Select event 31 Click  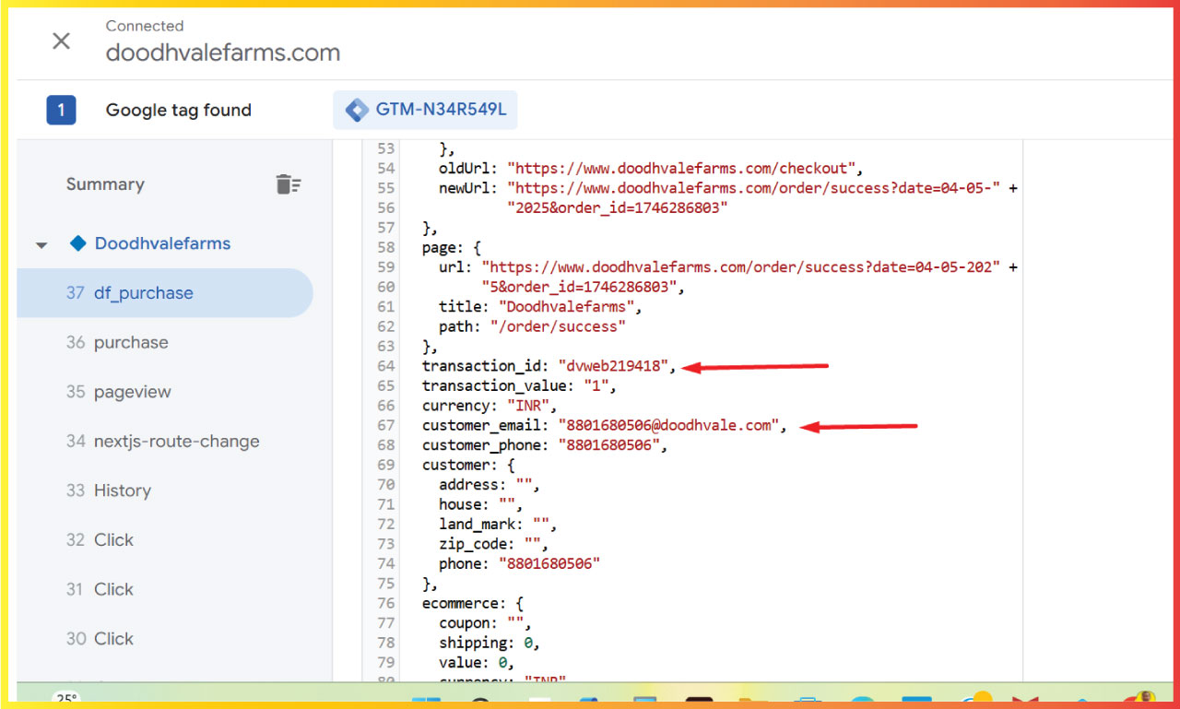112,589
